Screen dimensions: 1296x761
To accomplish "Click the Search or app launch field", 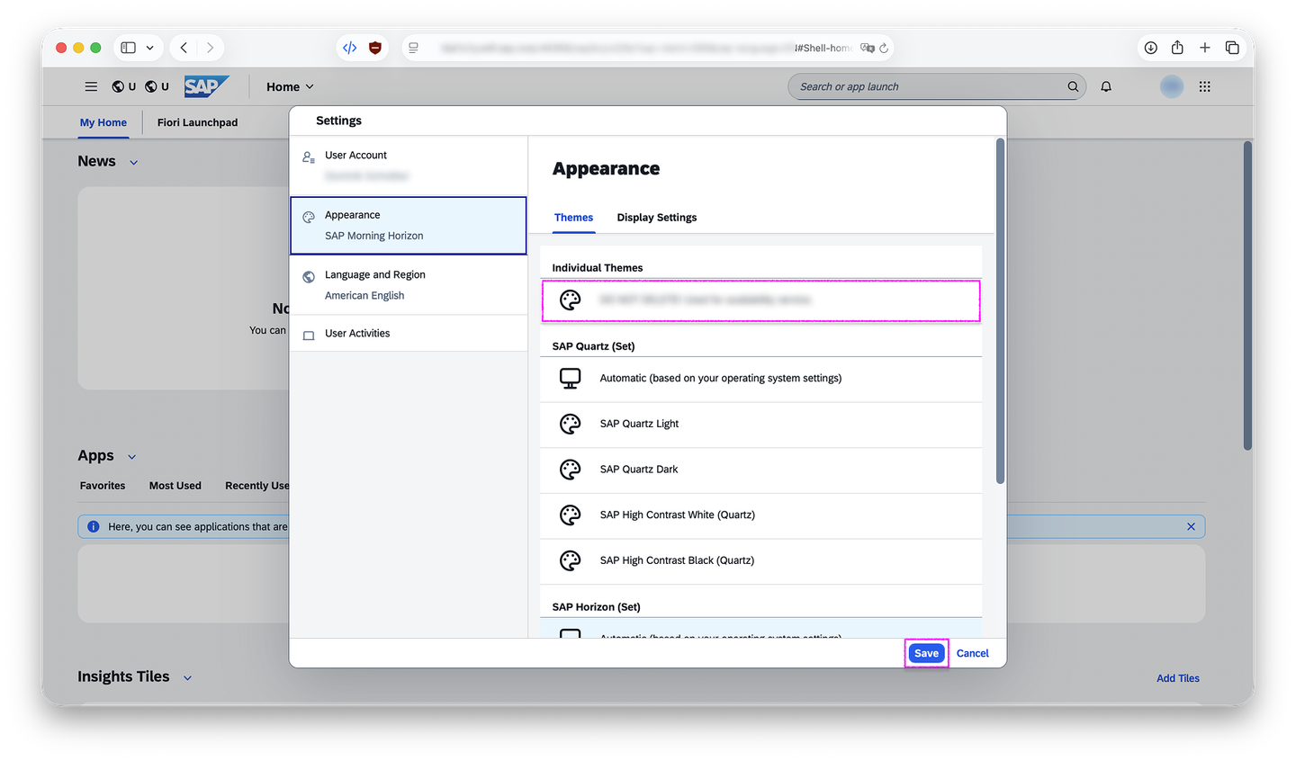I will 937,86.
